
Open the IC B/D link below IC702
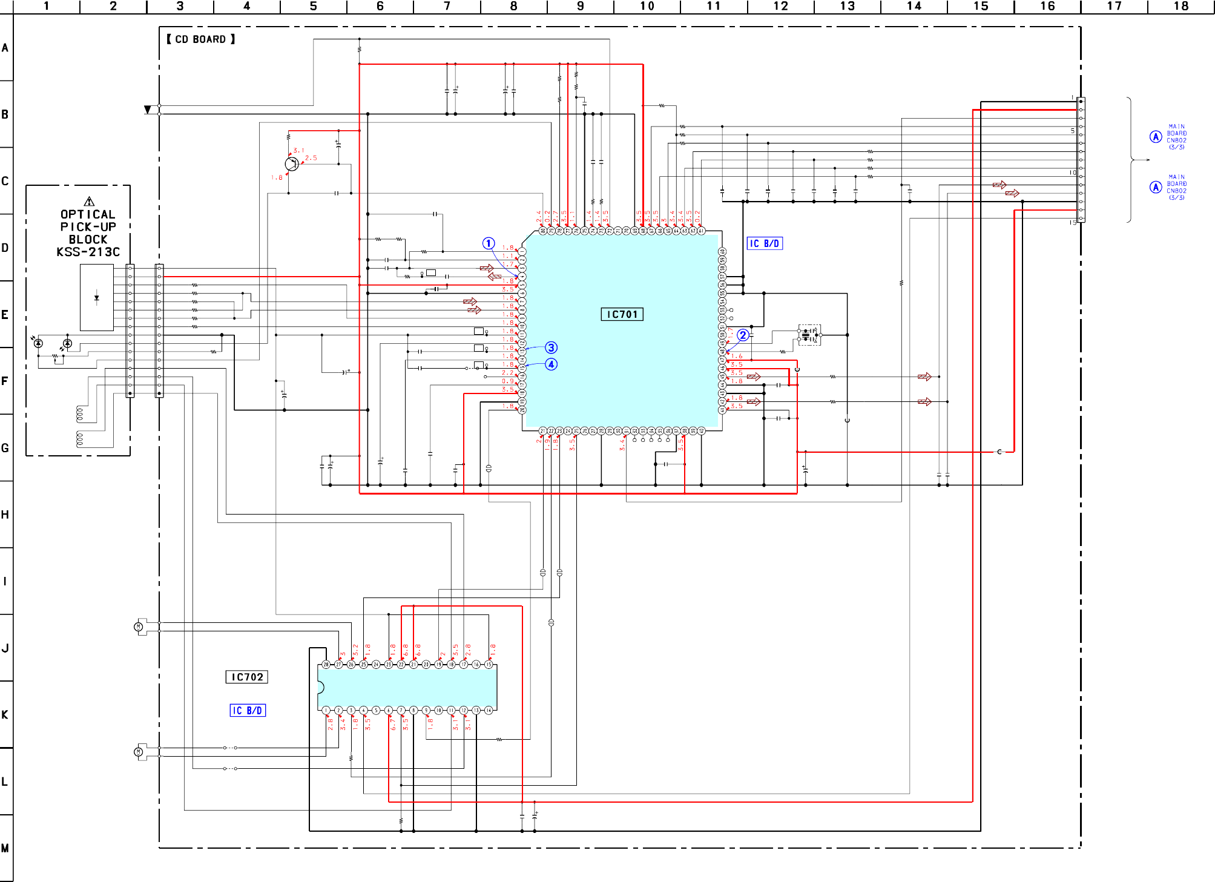click(x=248, y=710)
